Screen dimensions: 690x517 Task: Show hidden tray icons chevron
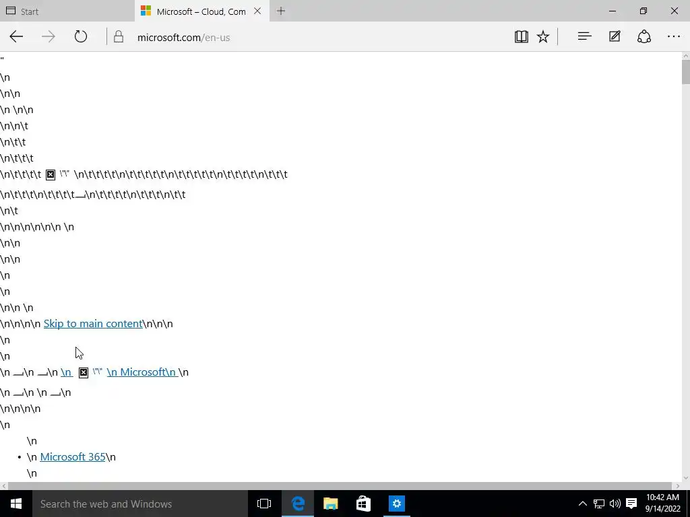[582, 504]
